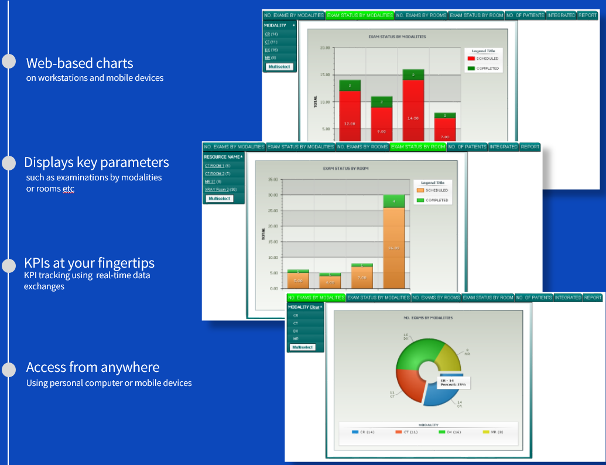Image resolution: width=606 pixels, height=465 pixels.
Task: Open 'Exam Status by Modalities' tab in bottom panel
Action: (378, 298)
